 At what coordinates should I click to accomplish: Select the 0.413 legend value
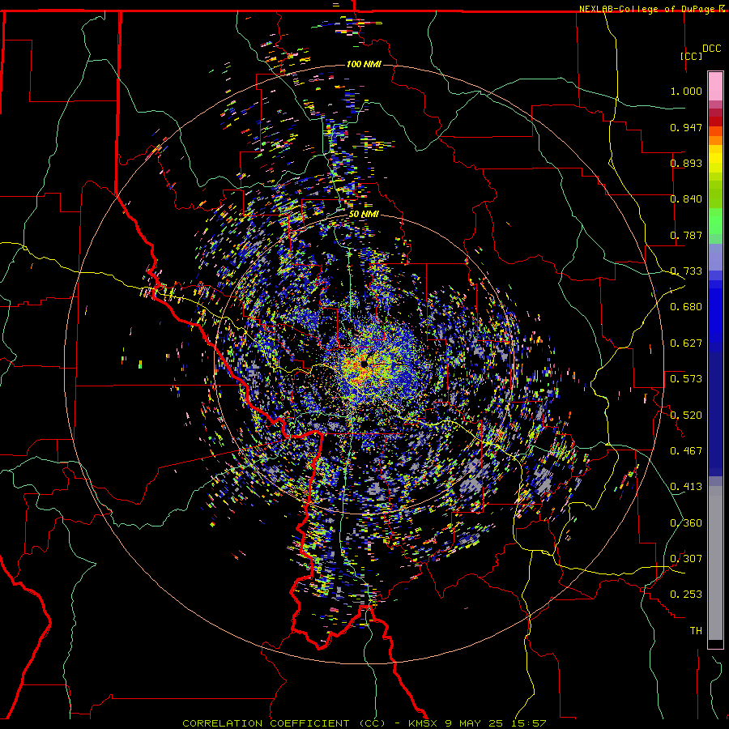click(686, 487)
